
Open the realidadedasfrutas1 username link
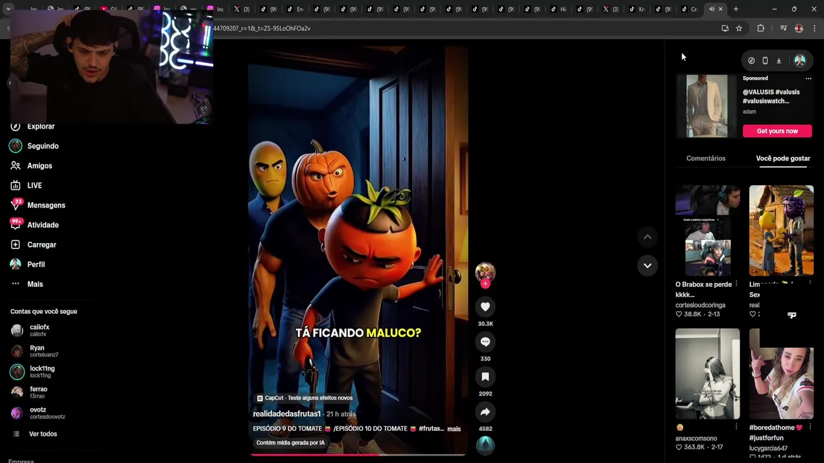click(x=286, y=414)
